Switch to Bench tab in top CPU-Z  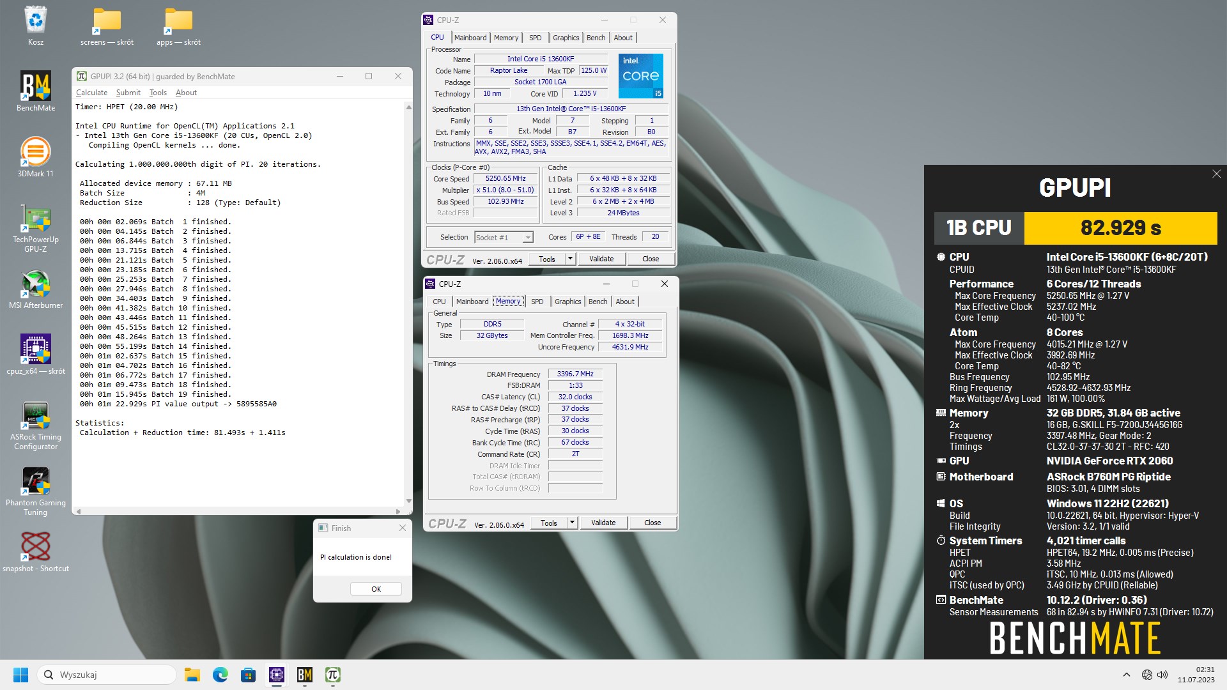[x=596, y=38]
